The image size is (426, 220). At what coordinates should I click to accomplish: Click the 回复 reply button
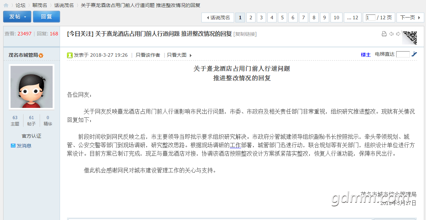tap(46, 17)
